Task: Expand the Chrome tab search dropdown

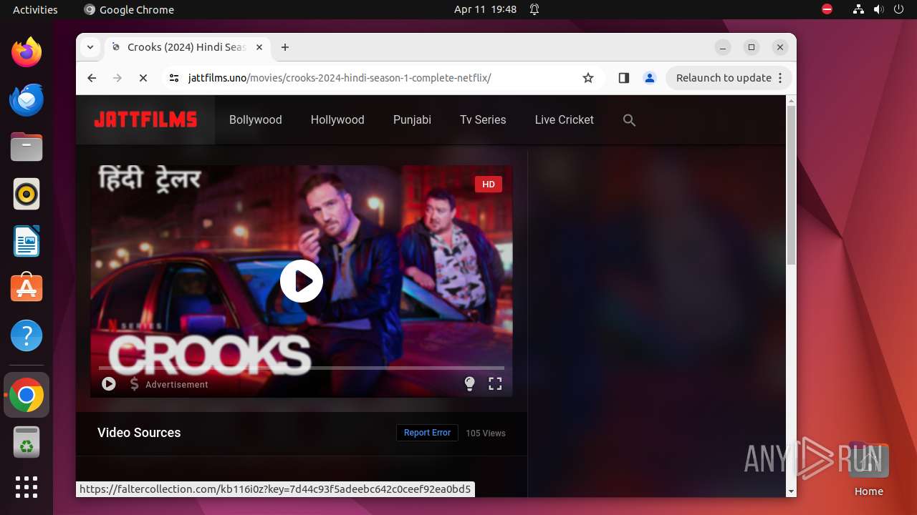Action: [x=90, y=47]
